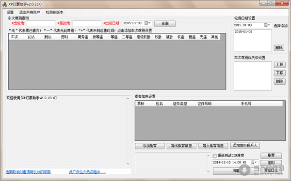The image size is (291, 181).
Task: Open the 设置 menu
Action: (x=10, y=13)
